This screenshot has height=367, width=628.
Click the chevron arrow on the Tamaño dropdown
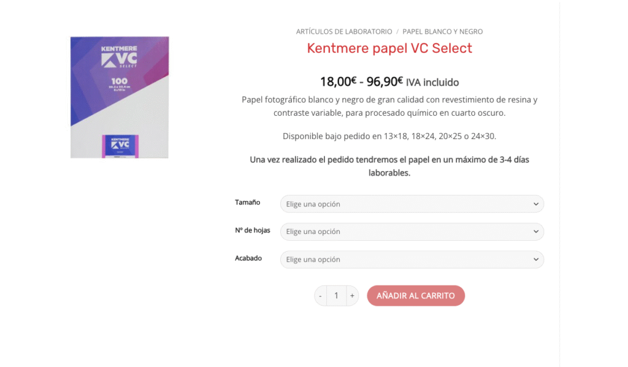pyautogui.click(x=536, y=204)
